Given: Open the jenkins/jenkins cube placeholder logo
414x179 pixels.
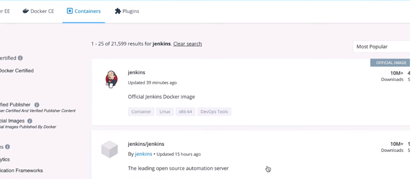Looking at the screenshot, I should click(x=109, y=150).
